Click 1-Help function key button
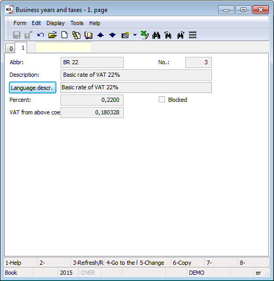 click(x=20, y=263)
